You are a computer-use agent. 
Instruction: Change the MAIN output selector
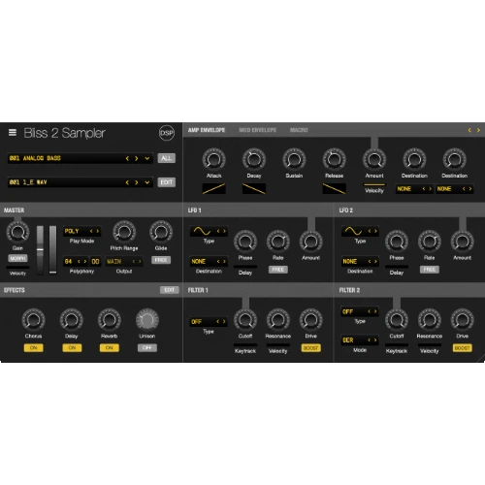(124, 261)
